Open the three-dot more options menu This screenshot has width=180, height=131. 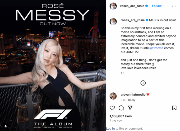click(174, 6)
